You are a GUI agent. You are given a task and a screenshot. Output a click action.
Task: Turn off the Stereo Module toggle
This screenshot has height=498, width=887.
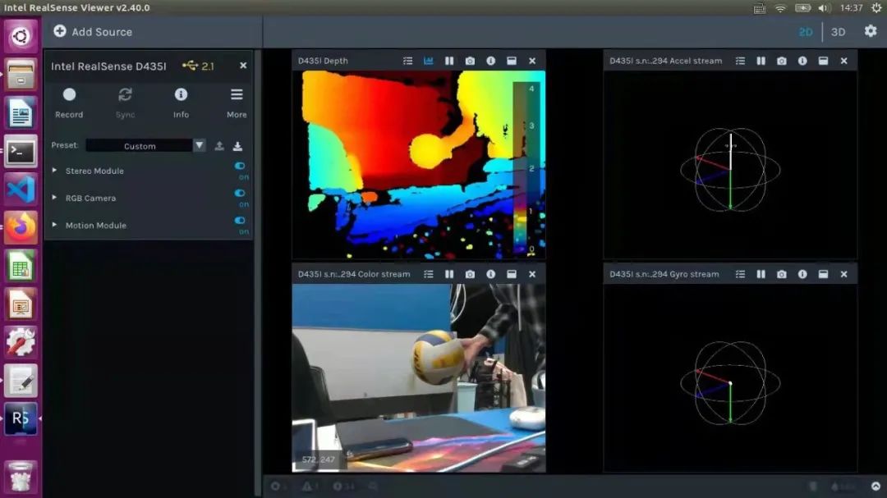click(x=241, y=167)
